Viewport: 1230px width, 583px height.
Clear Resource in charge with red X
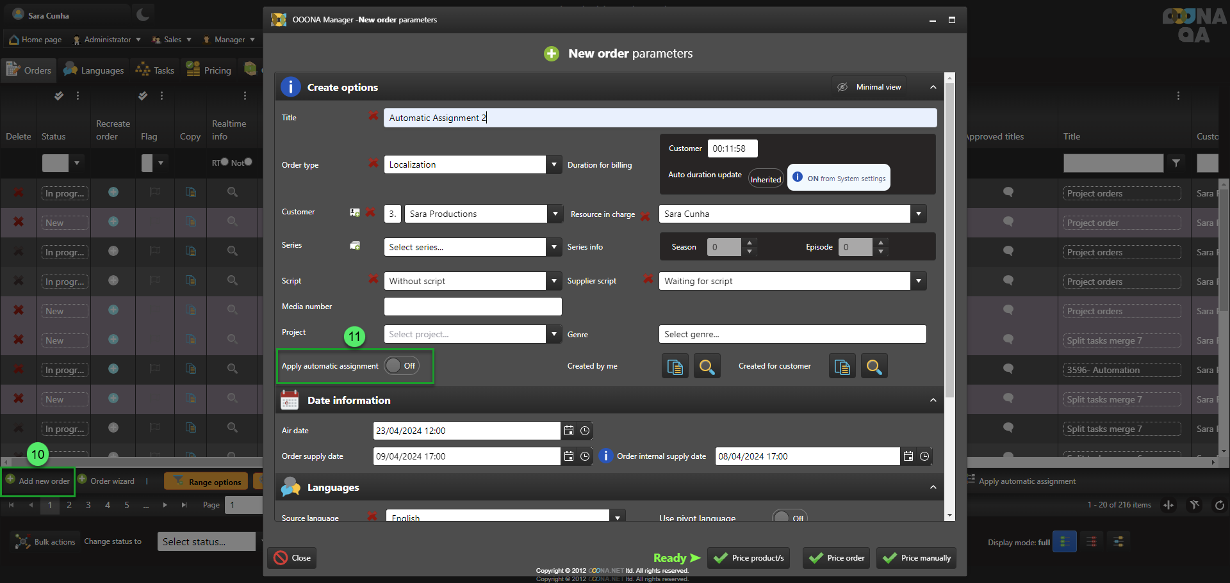[x=645, y=216]
